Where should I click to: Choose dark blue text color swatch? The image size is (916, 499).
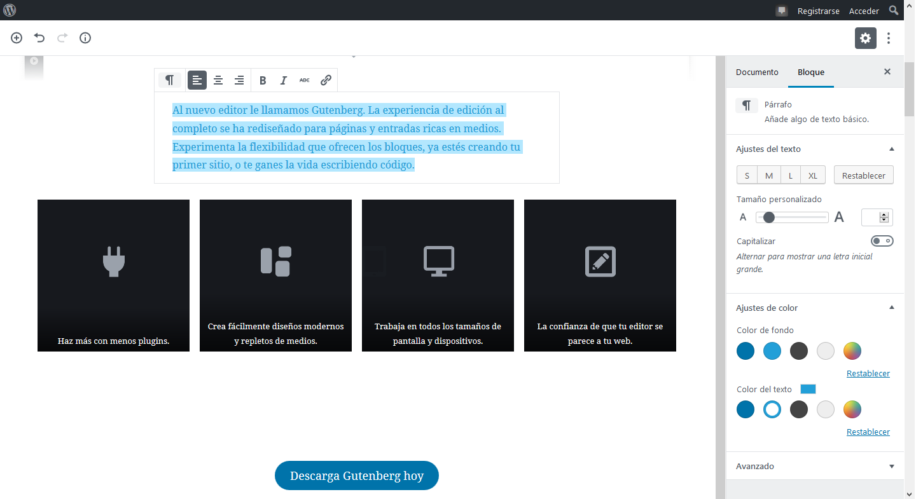[x=746, y=409]
